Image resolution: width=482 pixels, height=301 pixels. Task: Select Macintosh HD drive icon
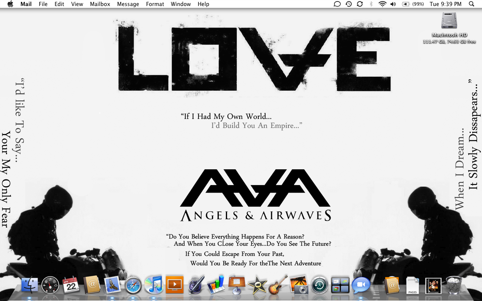[449, 21]
